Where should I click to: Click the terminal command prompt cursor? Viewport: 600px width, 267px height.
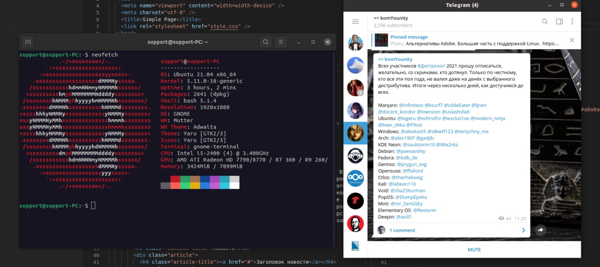coord(93,206)
